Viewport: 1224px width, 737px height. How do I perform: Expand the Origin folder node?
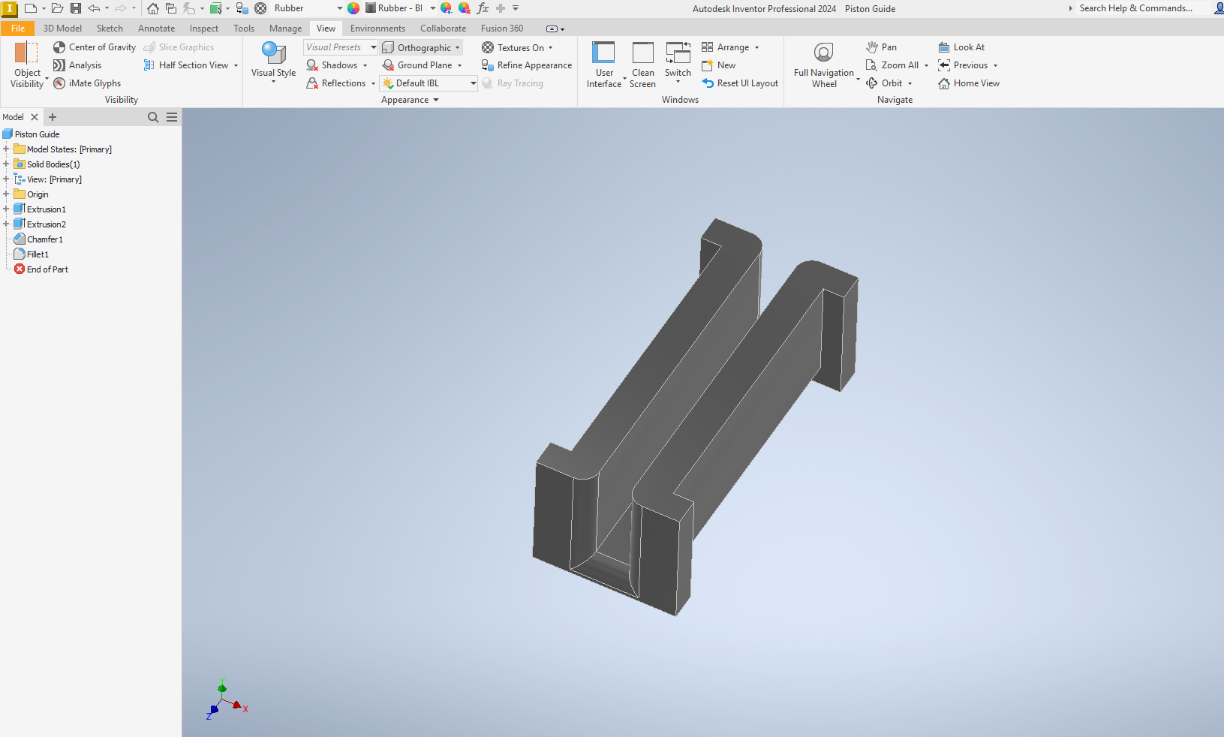6,194
